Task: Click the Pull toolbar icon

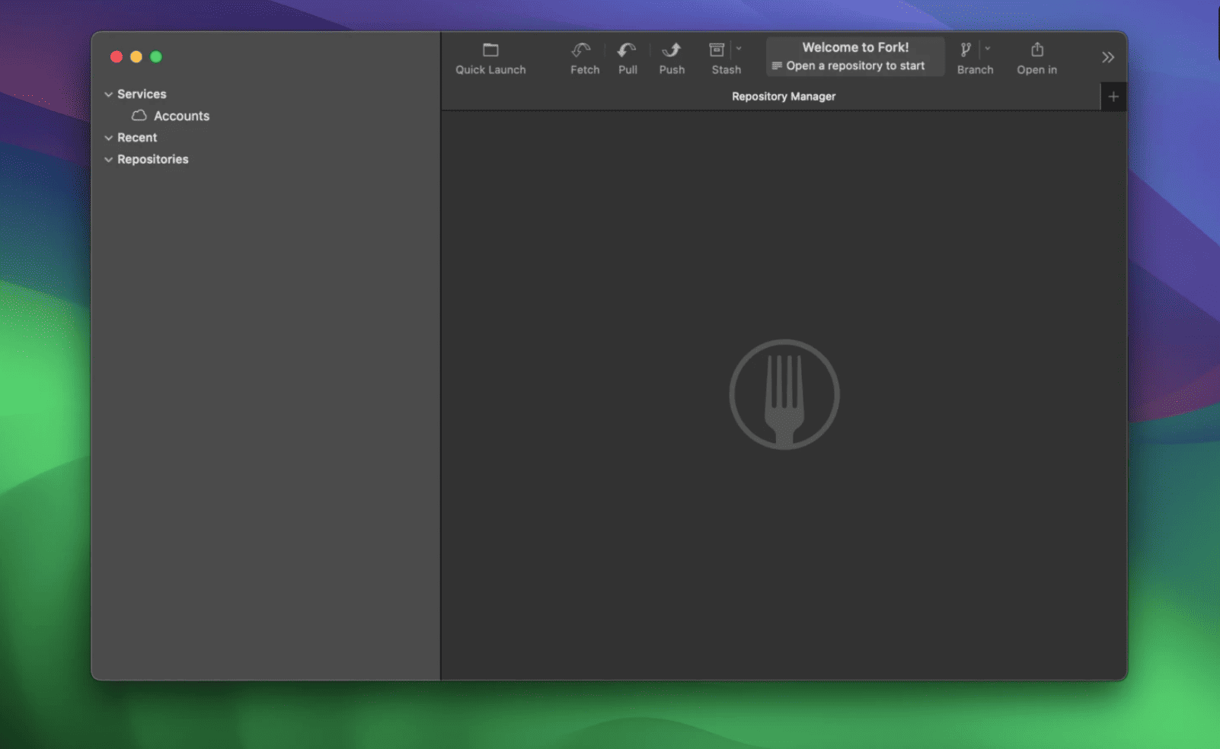Action: tap(627, 50)
